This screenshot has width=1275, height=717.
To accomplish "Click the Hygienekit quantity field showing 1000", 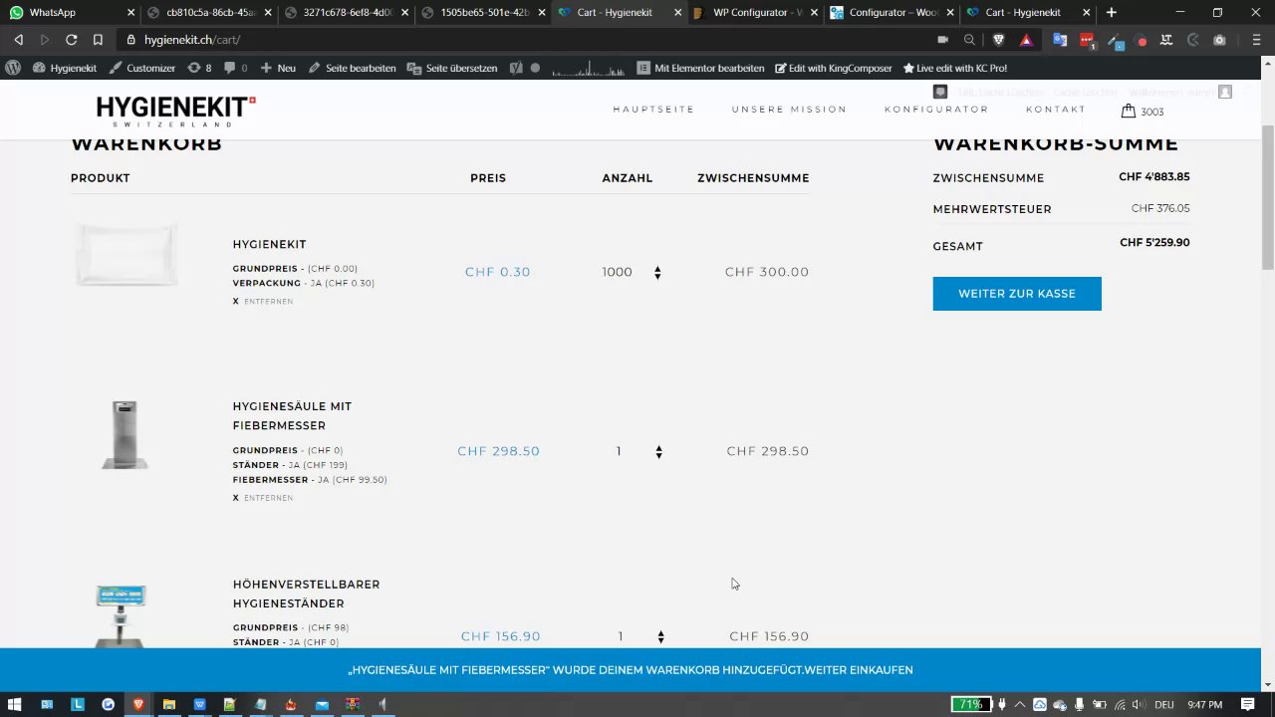I will [618, 272].
